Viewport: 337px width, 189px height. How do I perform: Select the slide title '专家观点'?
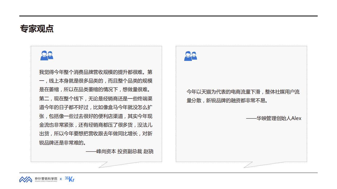coord(37,29)
